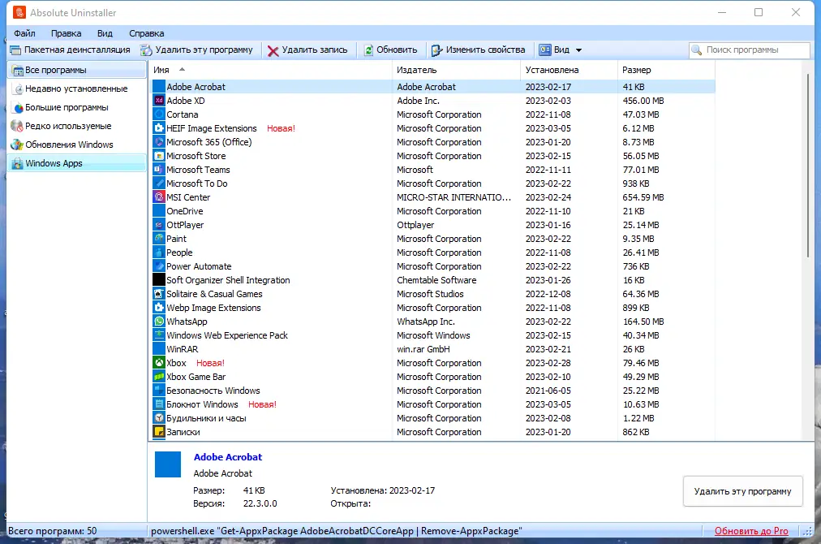Viewport: 821px width, 544px height.
Task: Click the red X Удалить запись icon
Action: (273, 51)
